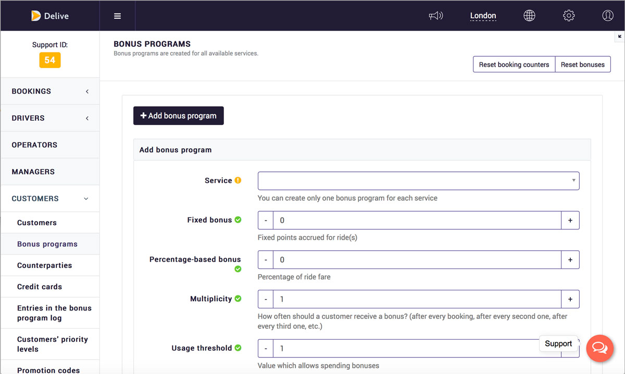Click the Fixed bonus green check icon
Viewport: 625px width, 374px height.
point(238,220)
